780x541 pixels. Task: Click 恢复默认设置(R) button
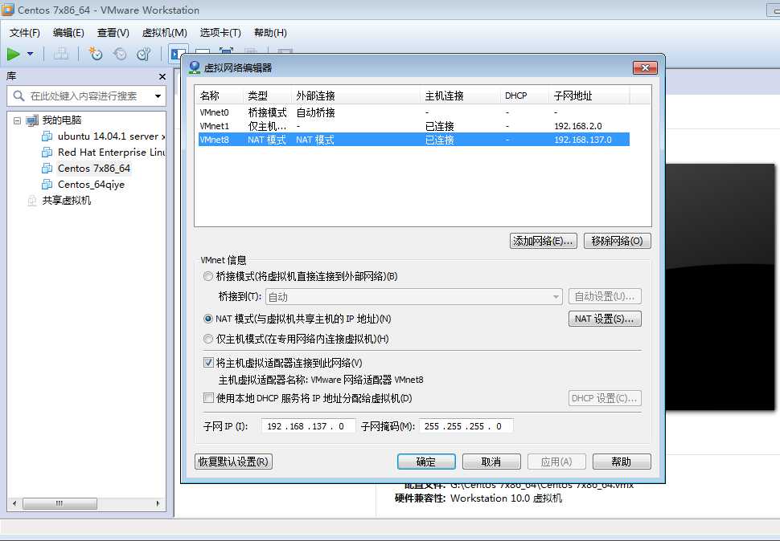[234, 462]
